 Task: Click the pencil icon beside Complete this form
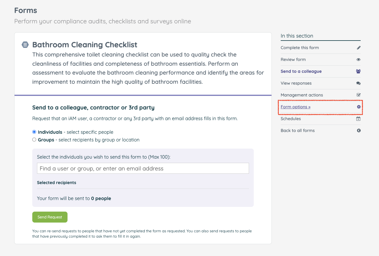359,48
